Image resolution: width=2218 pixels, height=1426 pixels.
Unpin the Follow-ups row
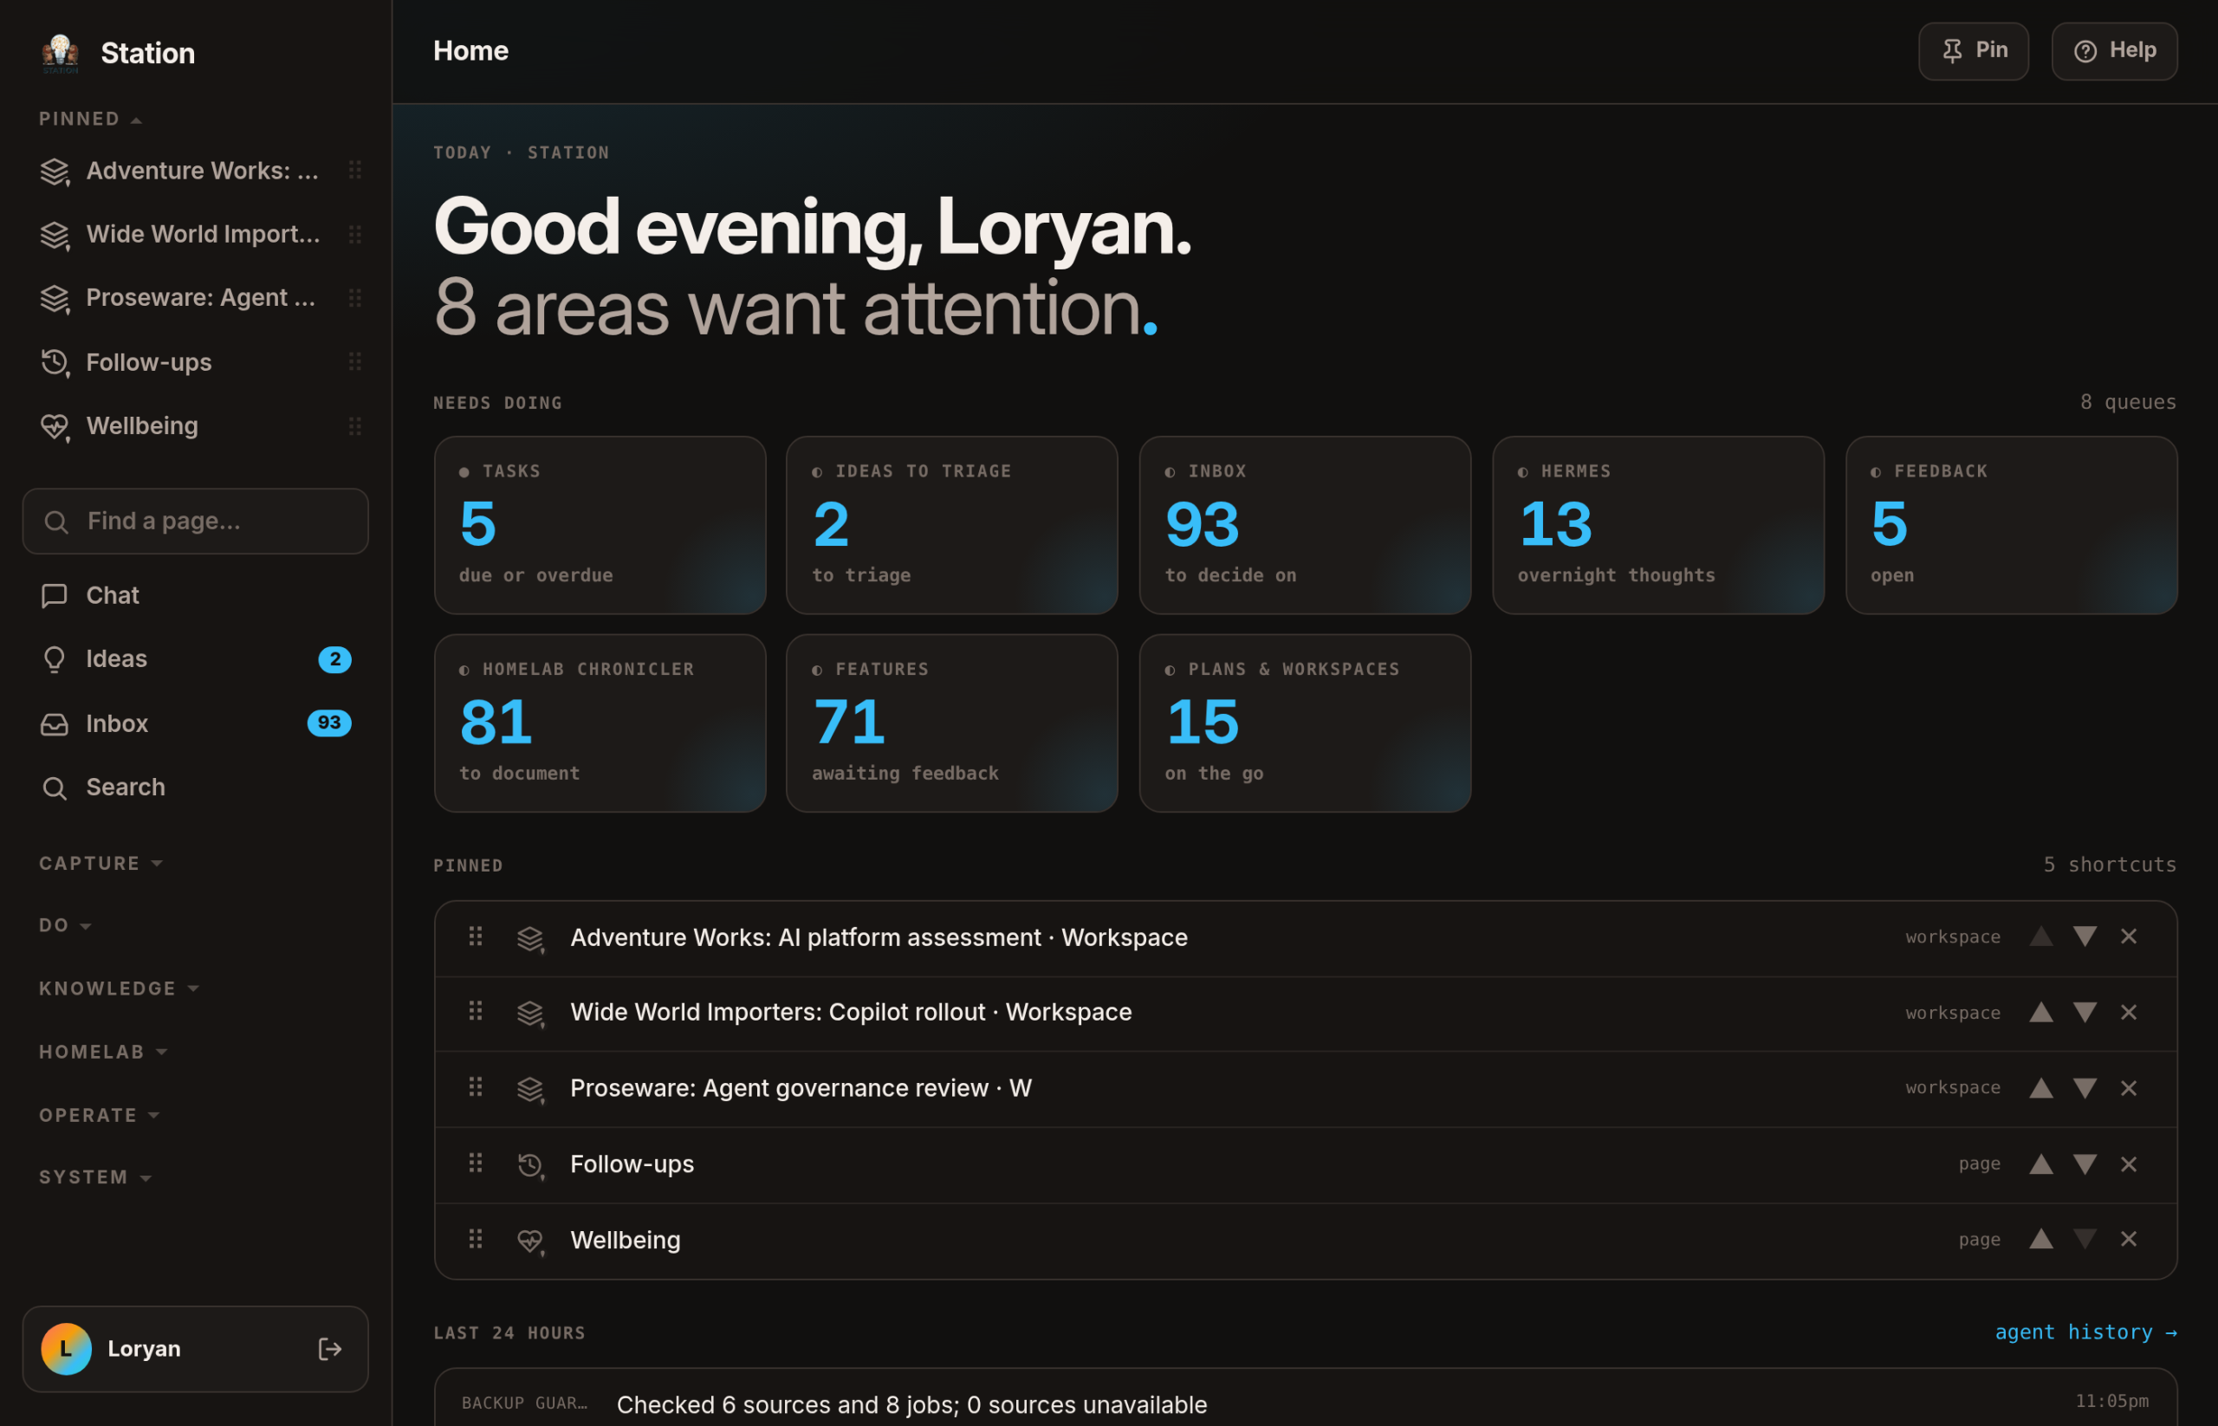point(2128,1164)
